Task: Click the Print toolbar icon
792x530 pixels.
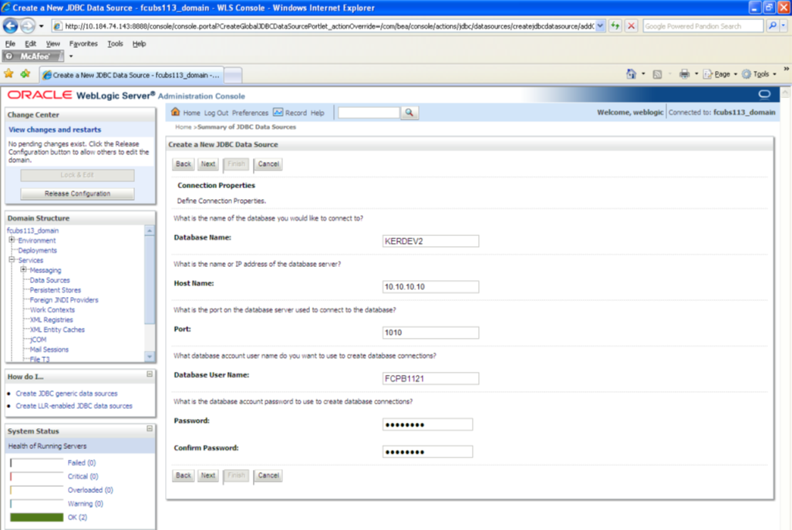Action: [684, 74]
